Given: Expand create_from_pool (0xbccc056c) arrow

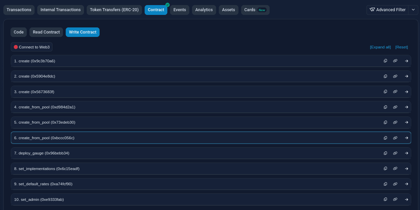Looking at the screenshot, I should (406, 138).
